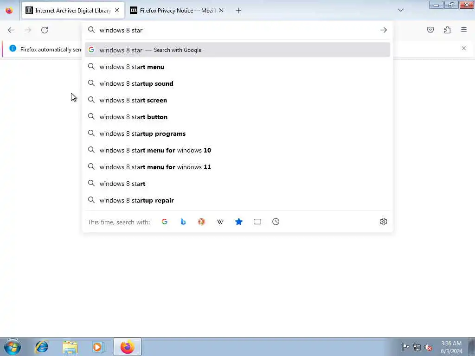Choose suggestion 'windows 8 start screen'
This screenshot has height=356, width=475.
237,100
